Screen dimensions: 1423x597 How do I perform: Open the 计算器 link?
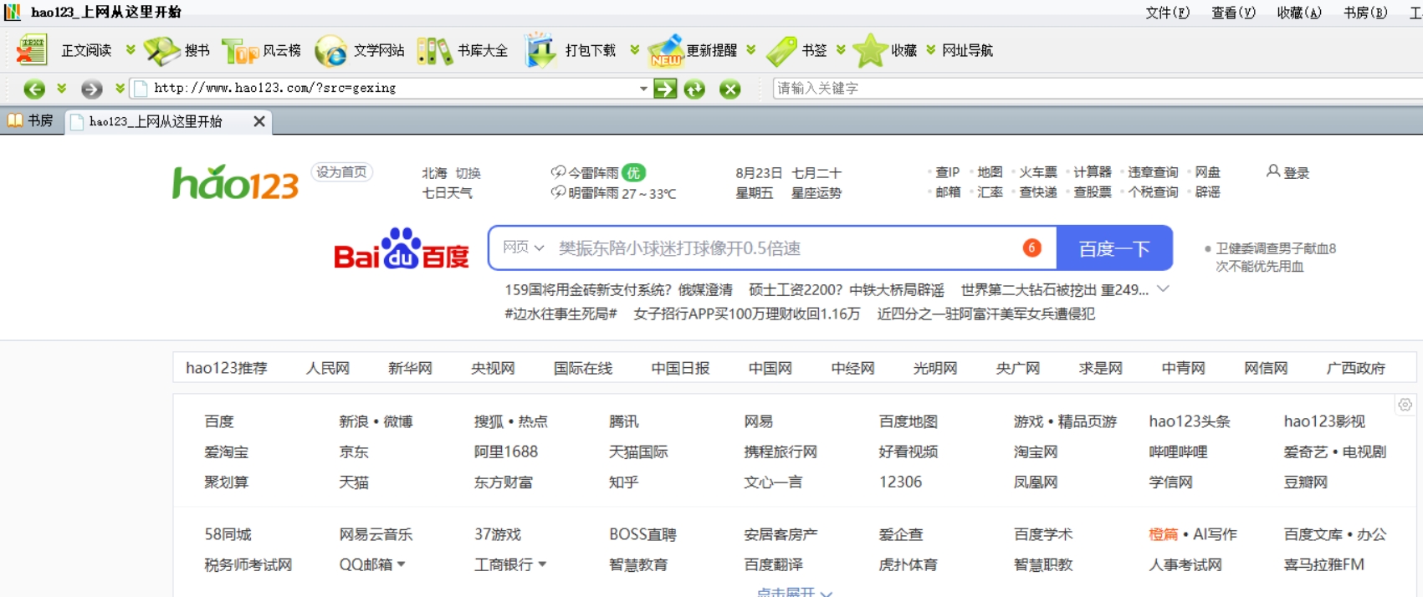[x=1093, y=172]
